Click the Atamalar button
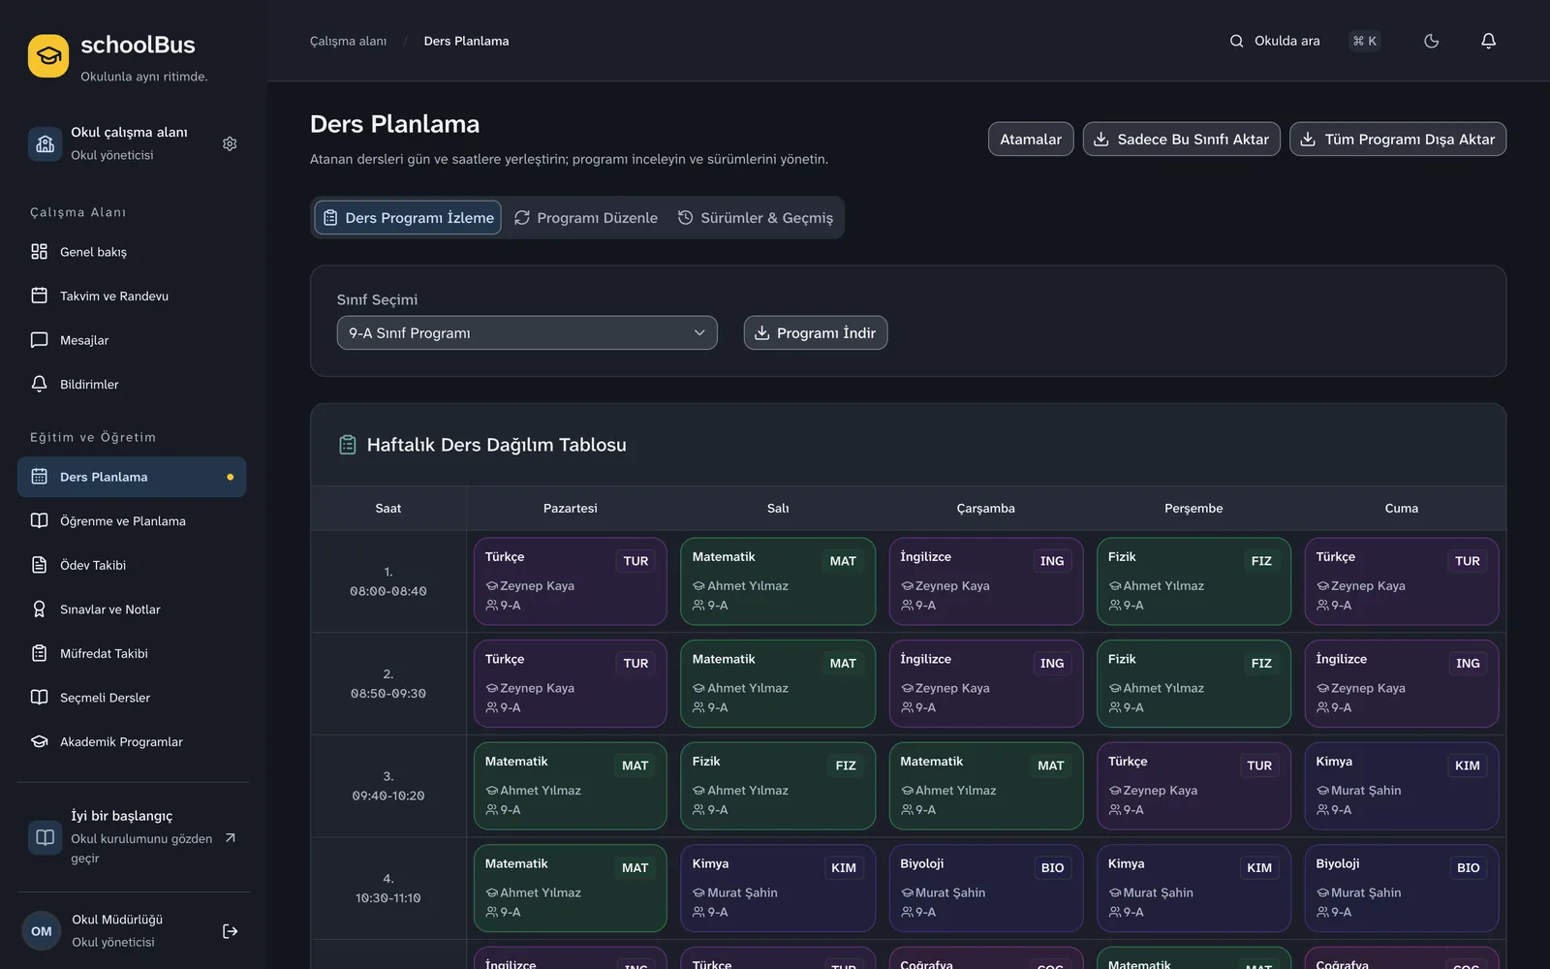This screenshot has width=1550, height=969. click(x=1031, y=139)
